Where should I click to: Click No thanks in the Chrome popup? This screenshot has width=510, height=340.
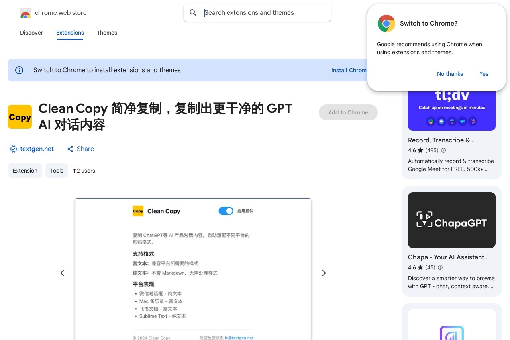click(450, 74)
